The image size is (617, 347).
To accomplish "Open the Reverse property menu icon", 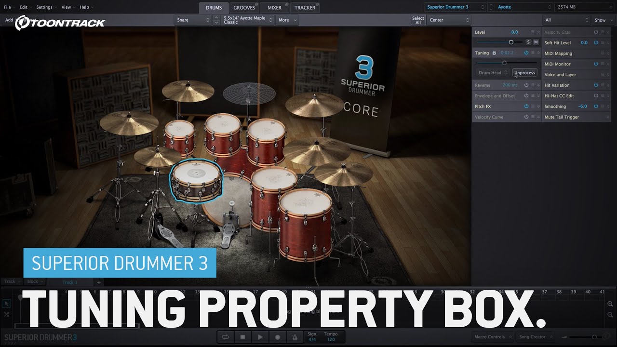I will pyautogui.click(x=533, y=85).
